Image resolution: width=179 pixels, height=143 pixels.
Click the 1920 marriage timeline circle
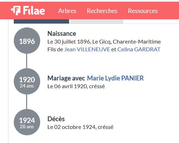[27, 82]
